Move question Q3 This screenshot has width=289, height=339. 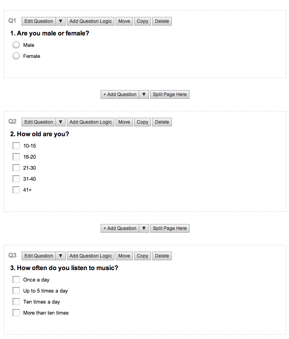click(x=124, y=256)
